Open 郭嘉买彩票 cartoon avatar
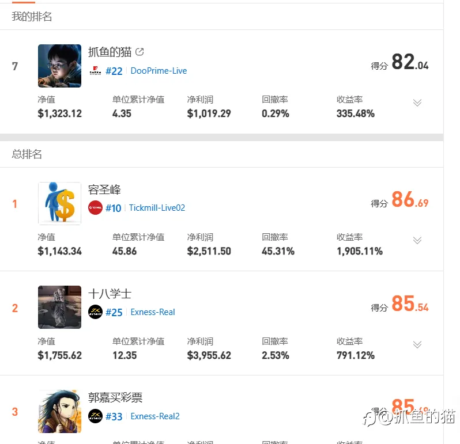 [x=59, y=411]
